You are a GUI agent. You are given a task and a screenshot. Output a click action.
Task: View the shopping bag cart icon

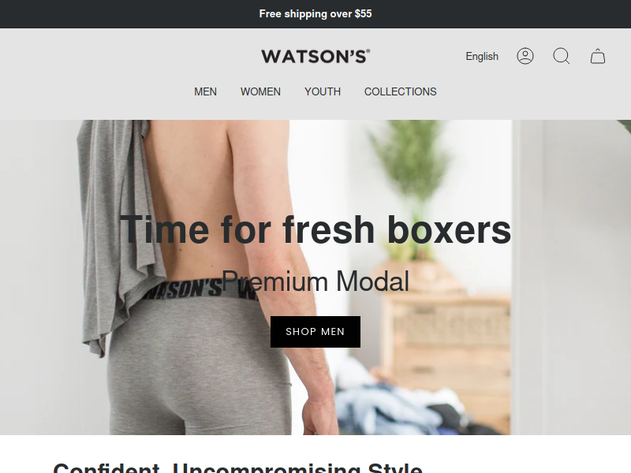pos(598,56)
